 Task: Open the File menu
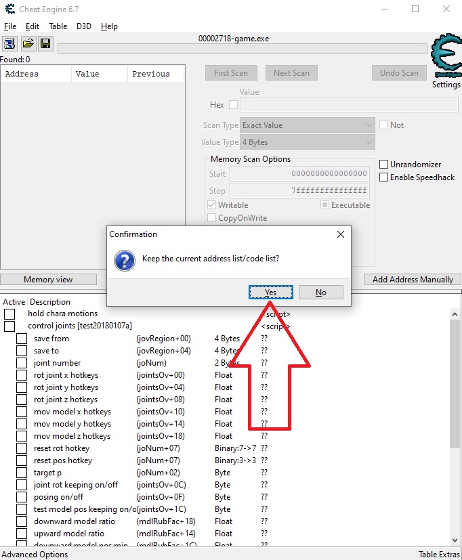point(10,26)
